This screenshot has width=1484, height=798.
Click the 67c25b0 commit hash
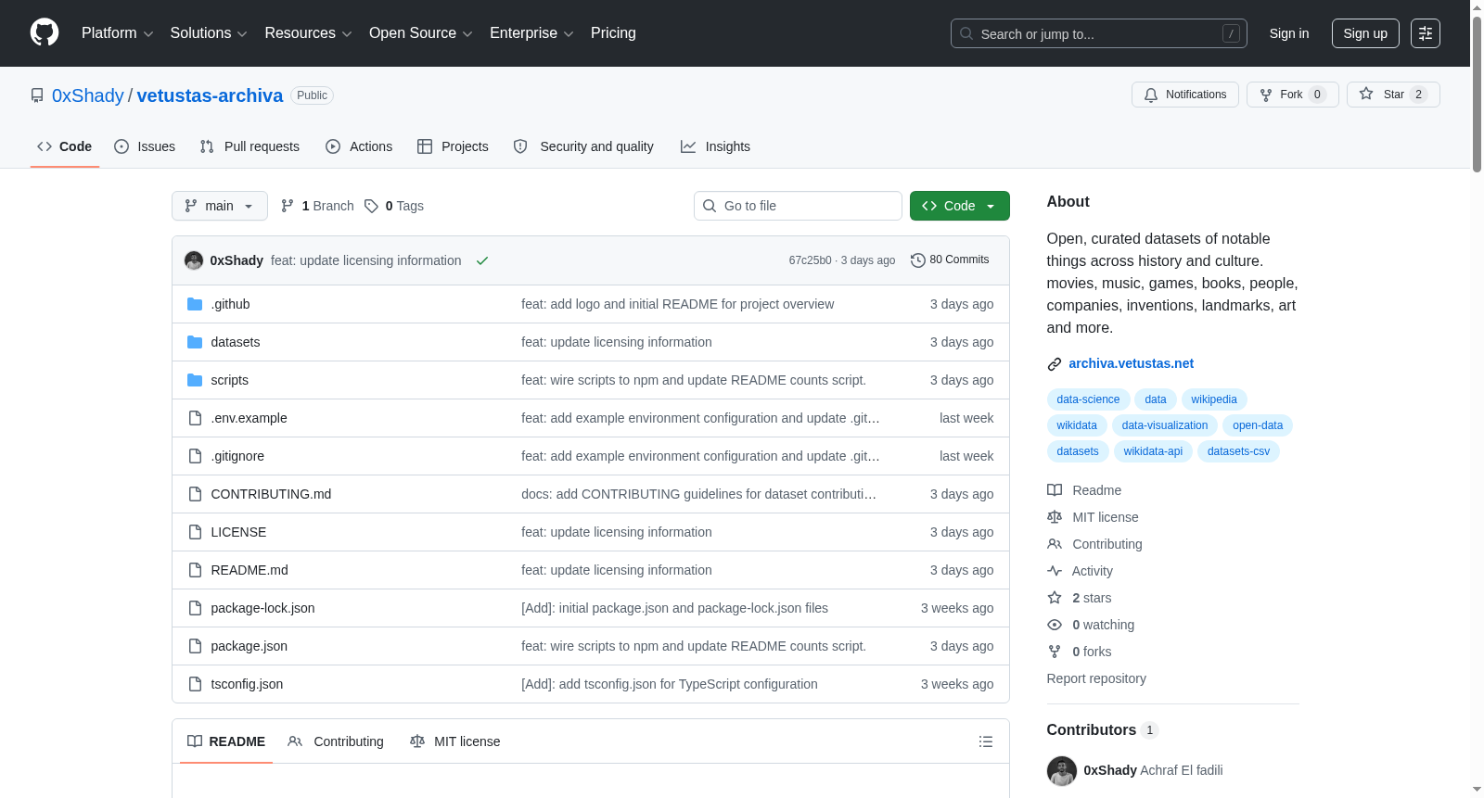tap(810, 260)
